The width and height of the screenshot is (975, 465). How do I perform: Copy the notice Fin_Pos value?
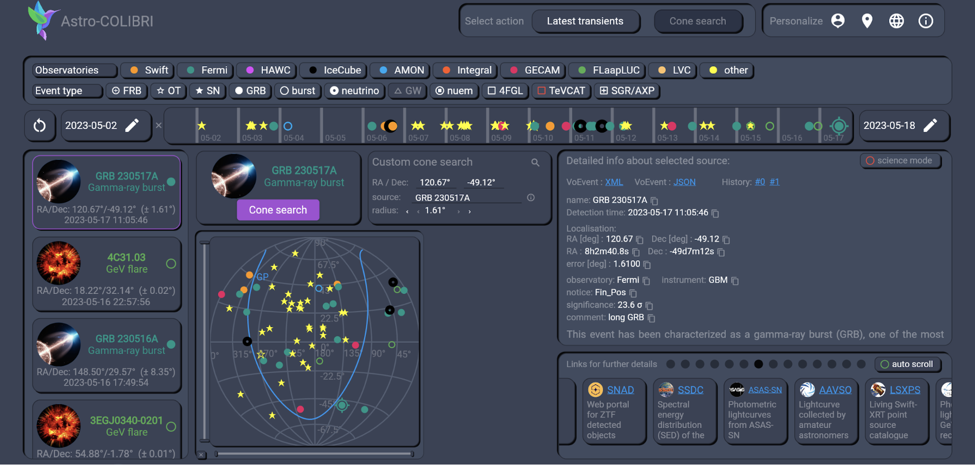(x=633, y=293)
